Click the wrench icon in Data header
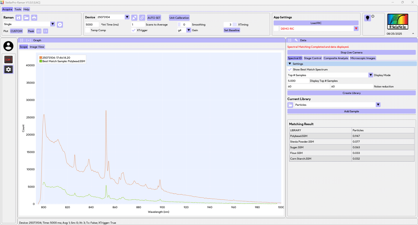Image resolution: width=418 pixels, height=225 pixels. tap(296, 40)
